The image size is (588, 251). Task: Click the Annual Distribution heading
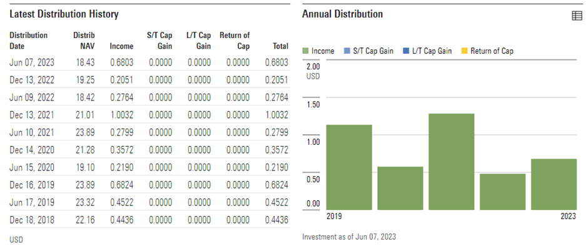click(x=342, y=14)
